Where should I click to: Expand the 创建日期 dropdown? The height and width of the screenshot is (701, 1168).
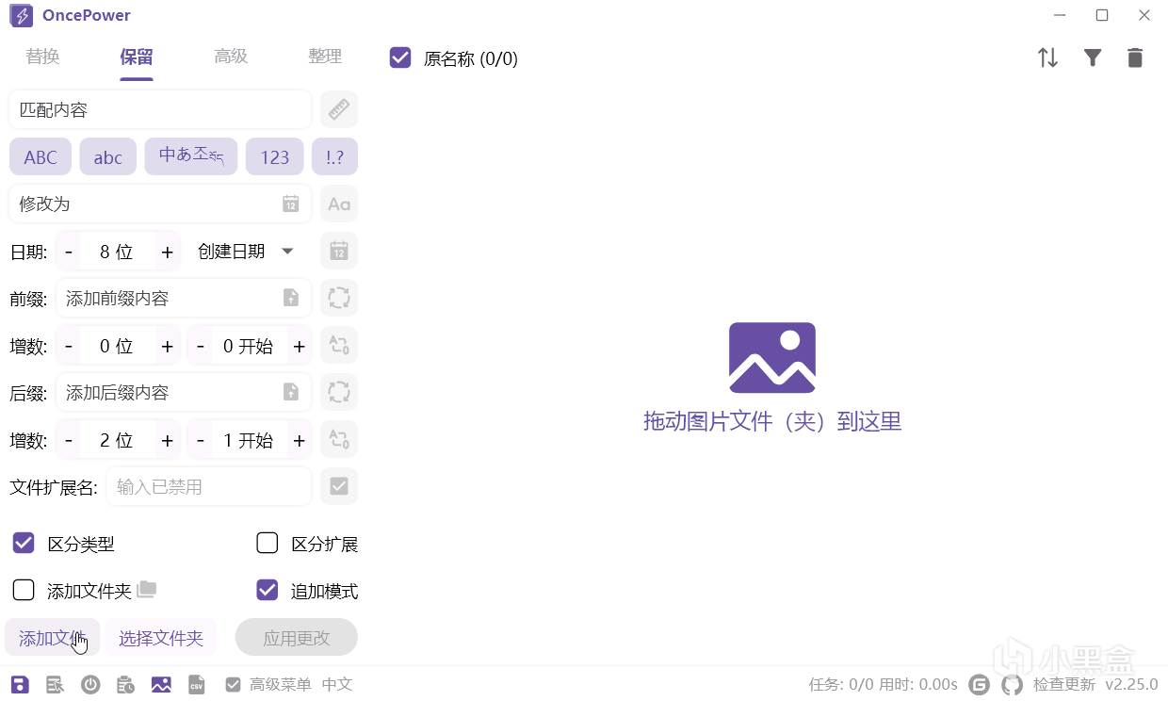(x=247, y=251)
